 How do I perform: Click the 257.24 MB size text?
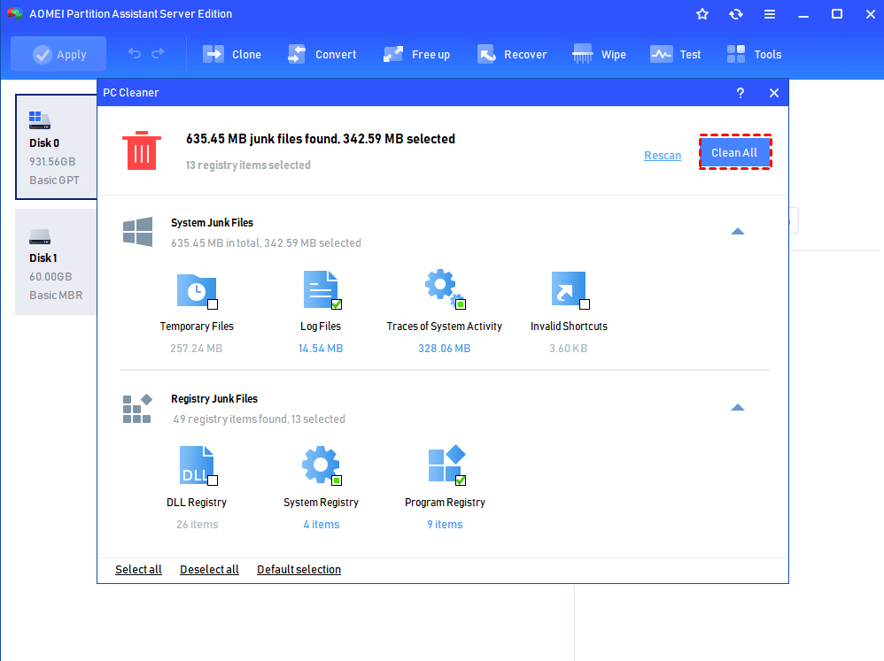pyautogui.click(x=196, y=349)
